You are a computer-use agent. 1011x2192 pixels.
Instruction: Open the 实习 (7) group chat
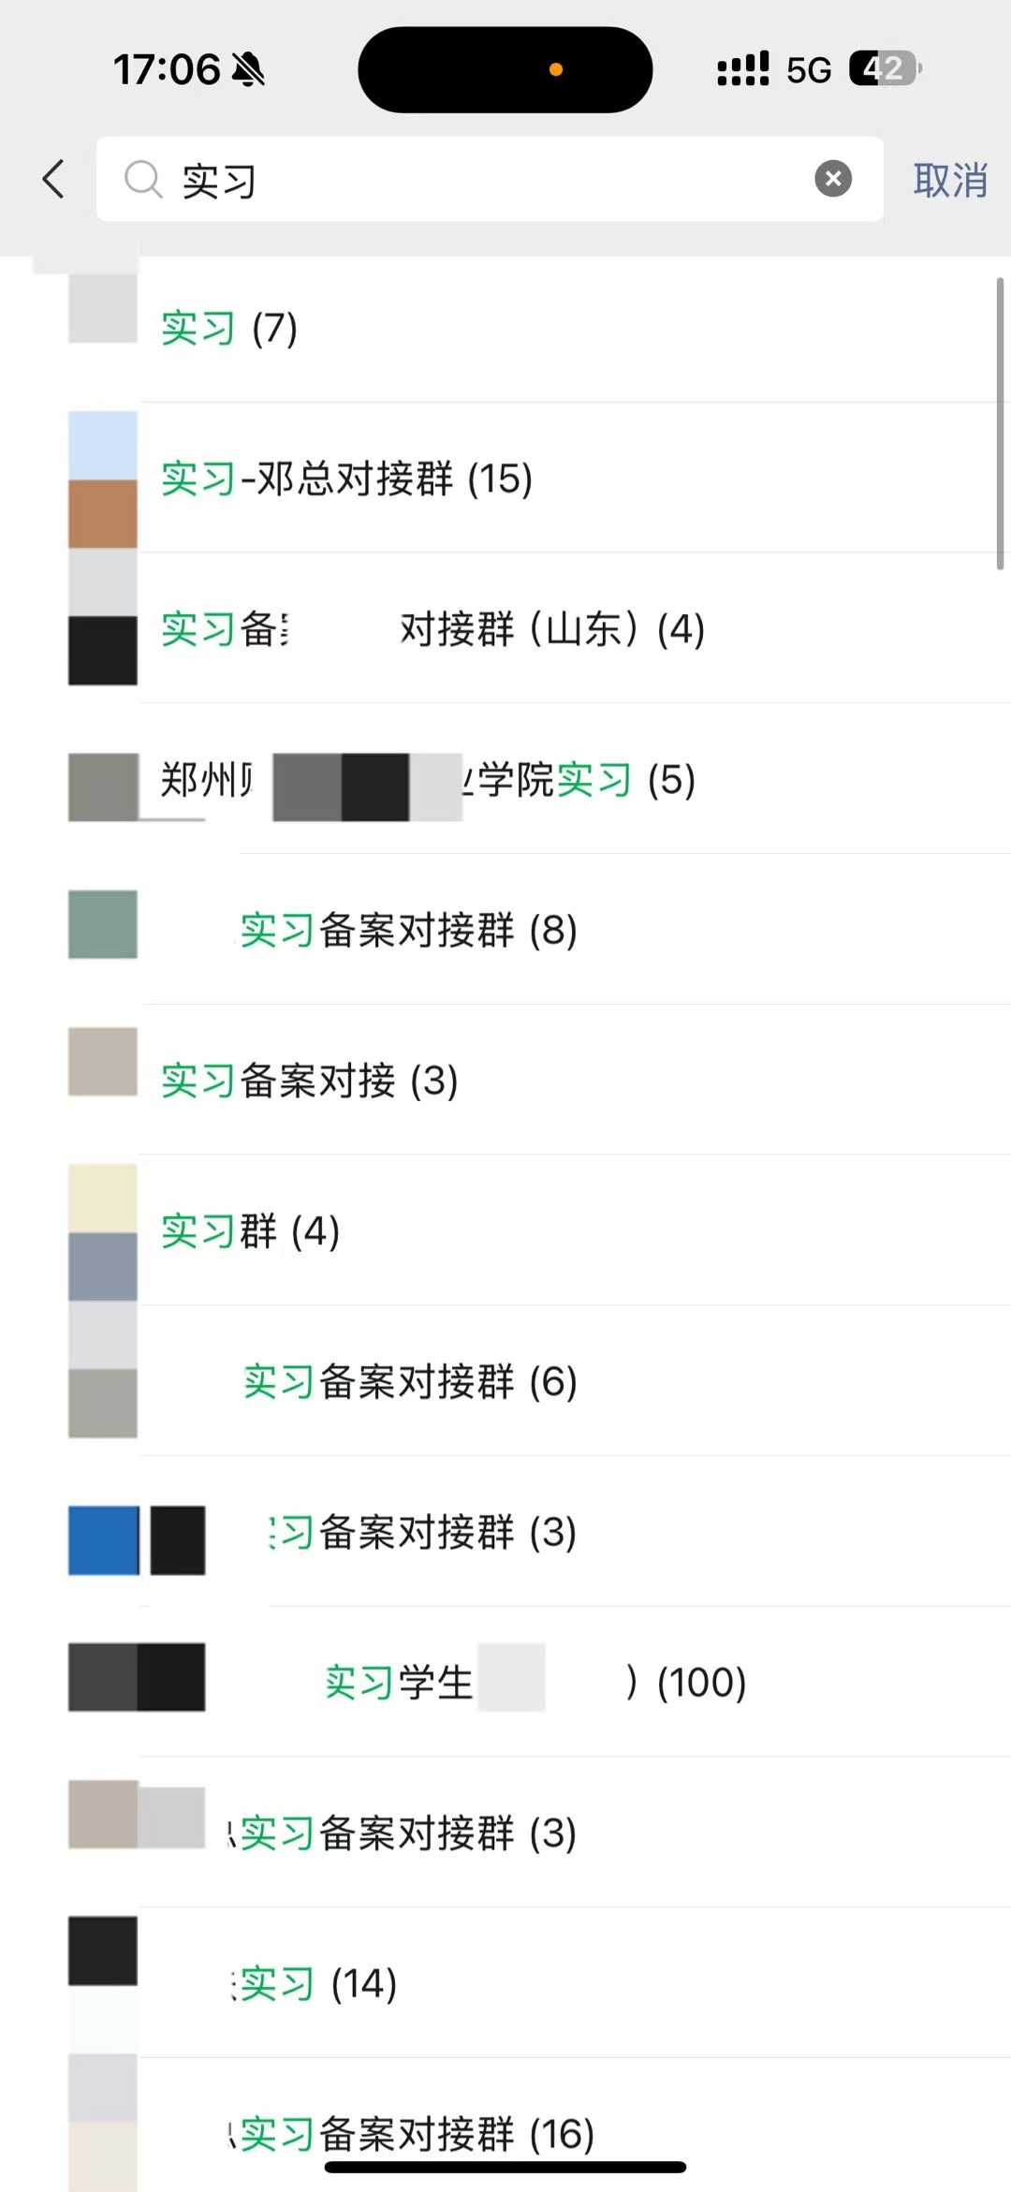tap(505, 329)
